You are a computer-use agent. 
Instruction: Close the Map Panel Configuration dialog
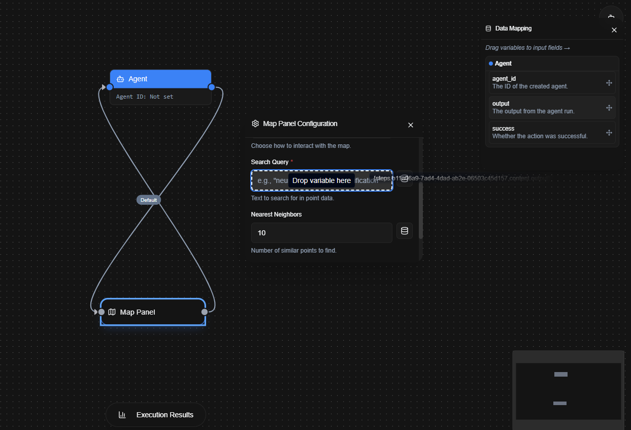(410, 125)
